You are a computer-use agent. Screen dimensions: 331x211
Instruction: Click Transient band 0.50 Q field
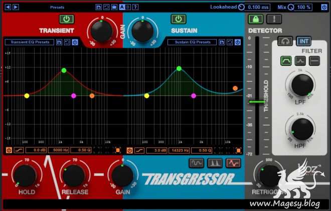(x=81, y=150)
